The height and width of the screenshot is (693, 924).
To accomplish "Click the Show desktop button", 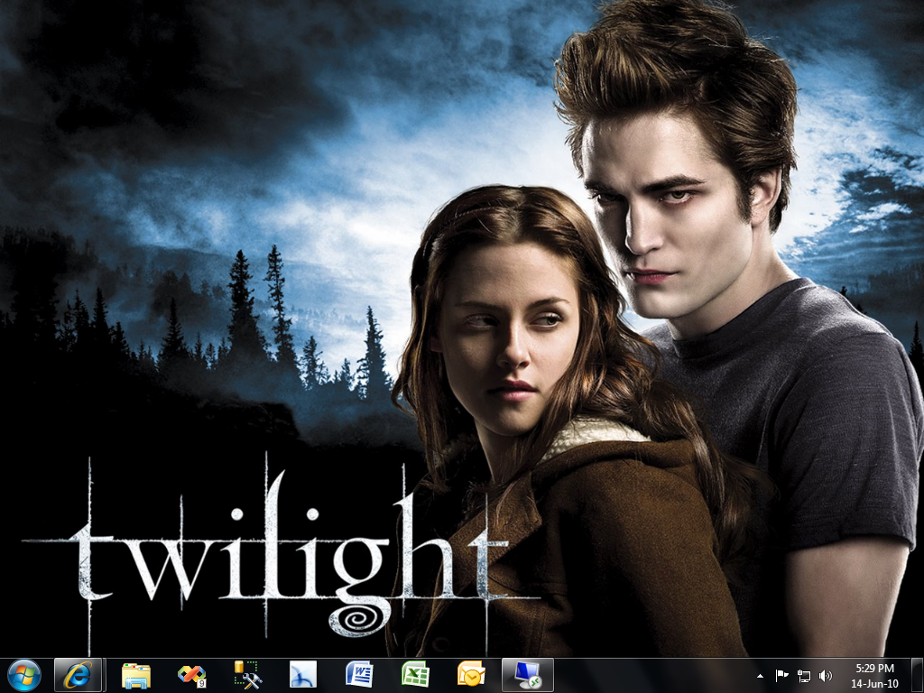I will 918,675.
